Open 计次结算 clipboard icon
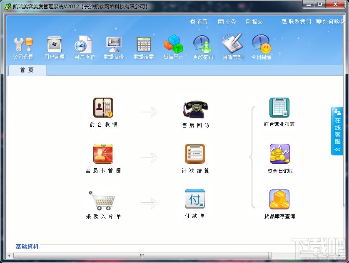Viewport: 349px width, 263px height. pyautogui.click(x=195, y=159)
